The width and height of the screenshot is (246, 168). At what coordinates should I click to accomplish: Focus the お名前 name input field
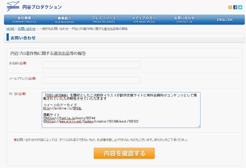pos(91,65)
